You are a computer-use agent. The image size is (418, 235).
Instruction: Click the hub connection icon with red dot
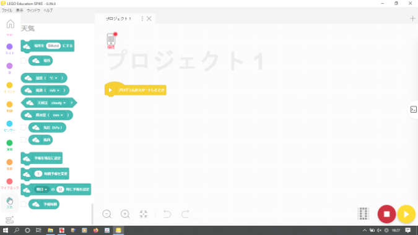coord(111,40)
